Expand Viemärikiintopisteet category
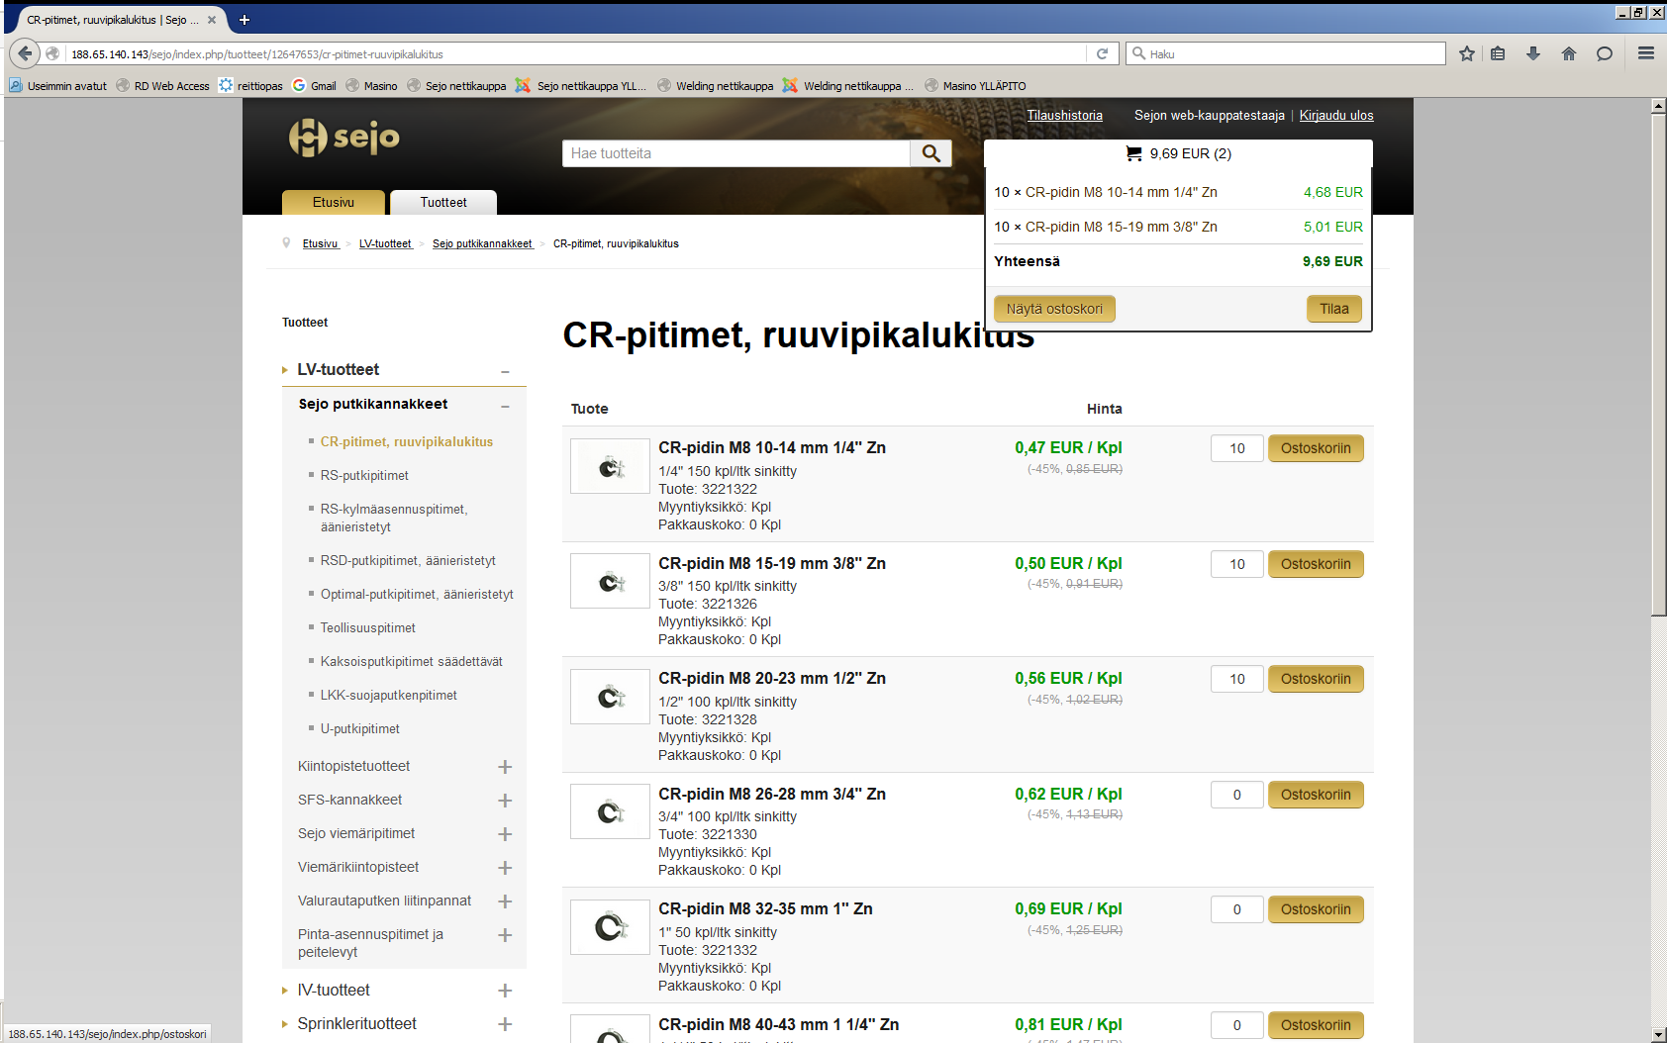1667x1043 pixels. pyautogui.click(x=505, y=868)
